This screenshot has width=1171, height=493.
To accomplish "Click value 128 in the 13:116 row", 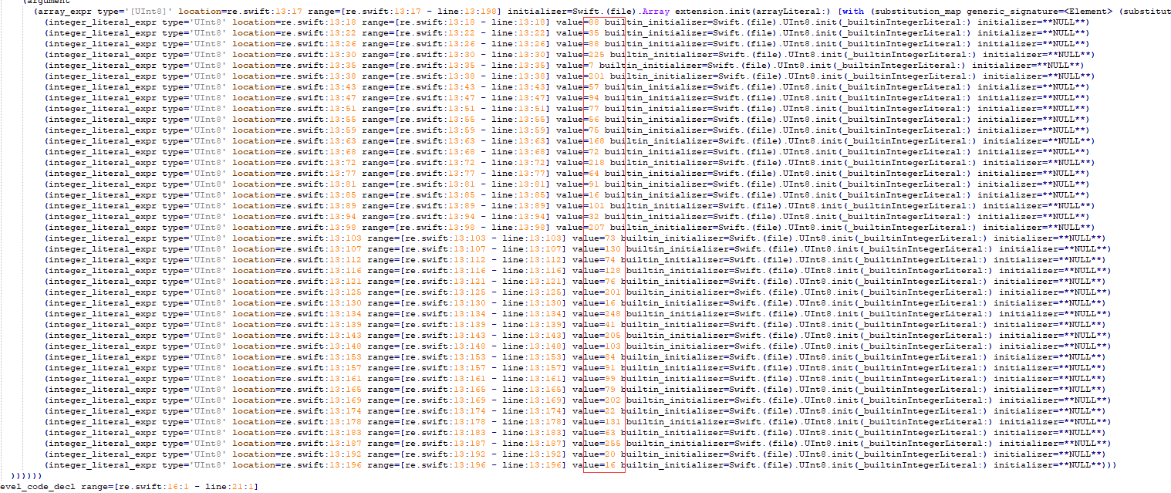I will click(612, 271).
